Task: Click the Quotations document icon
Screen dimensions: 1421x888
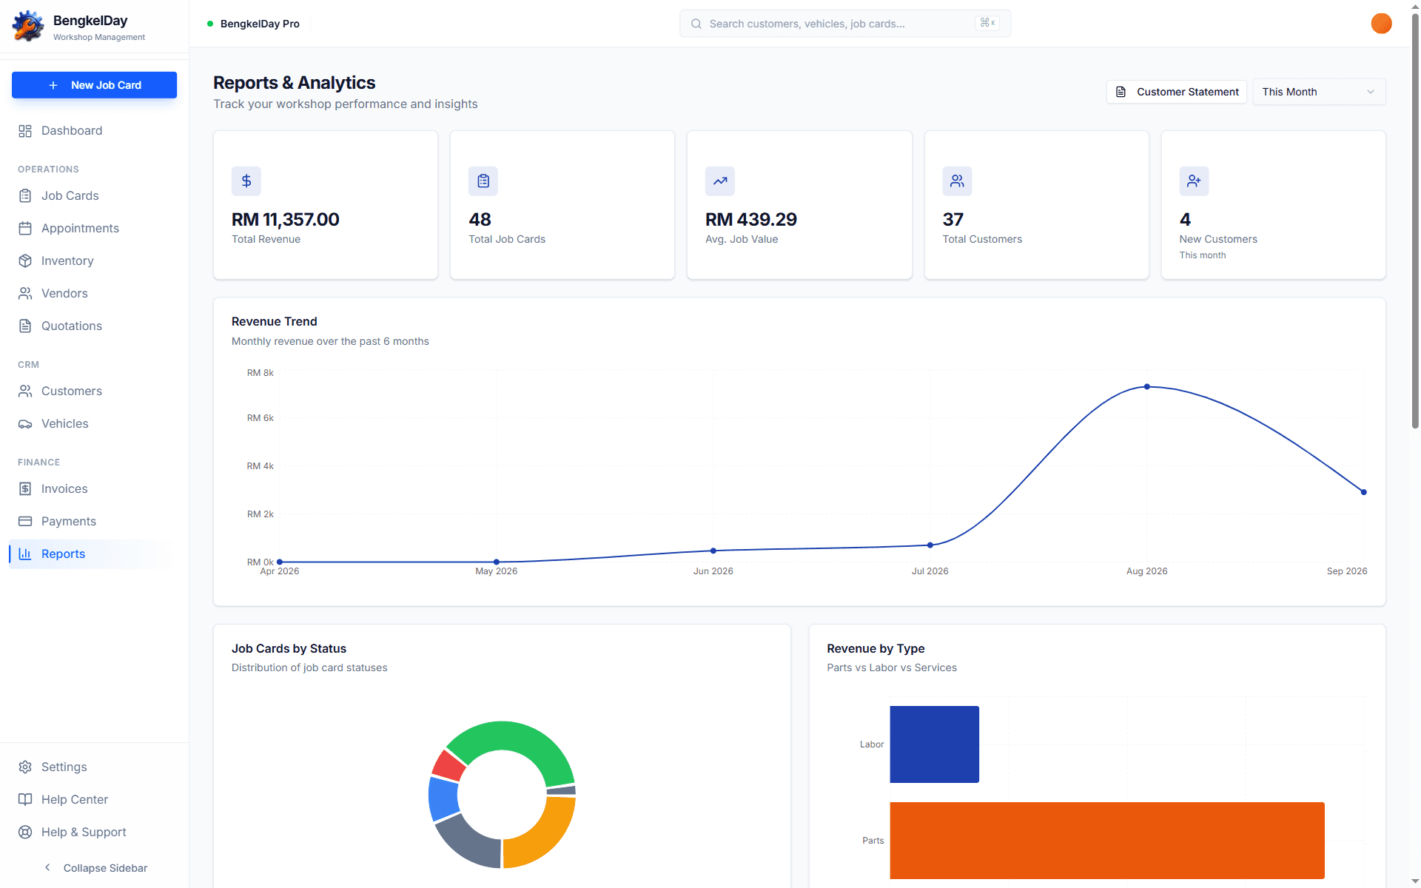Action: coord(25,326)
